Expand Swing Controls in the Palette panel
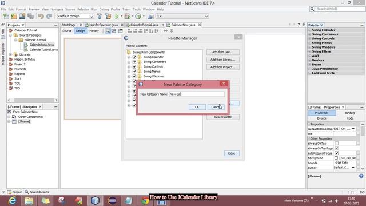Screen dimensions: 366x206 point(310,39)
